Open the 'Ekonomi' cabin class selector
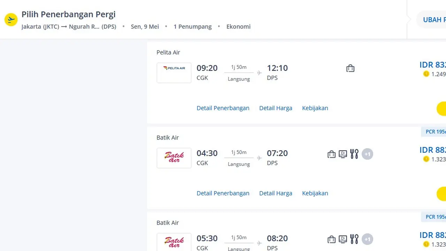Viewport: 446px width, 251px height. click(x=238, y=26)
